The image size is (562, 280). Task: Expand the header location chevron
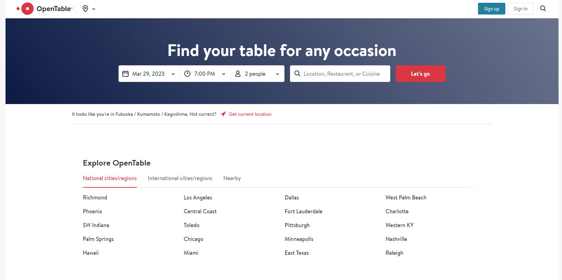click(94, 9)
